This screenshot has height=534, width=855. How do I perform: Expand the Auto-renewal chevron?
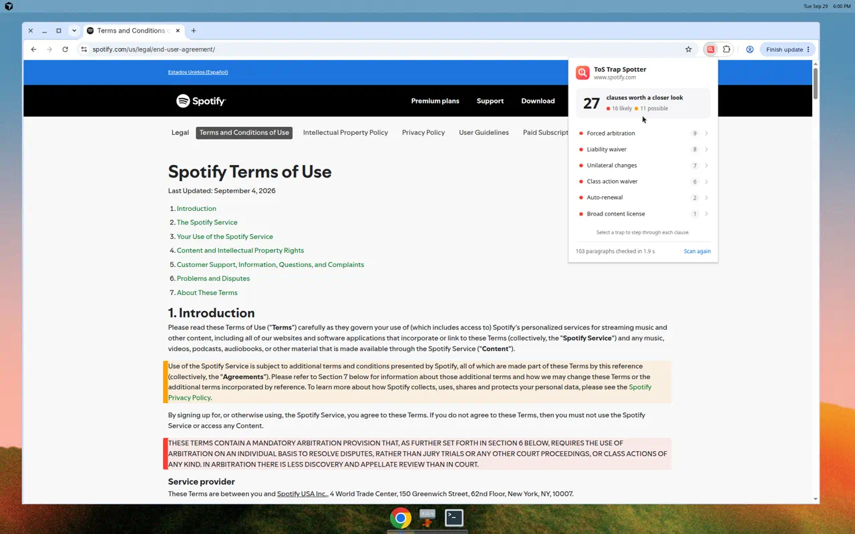[706, 198]
